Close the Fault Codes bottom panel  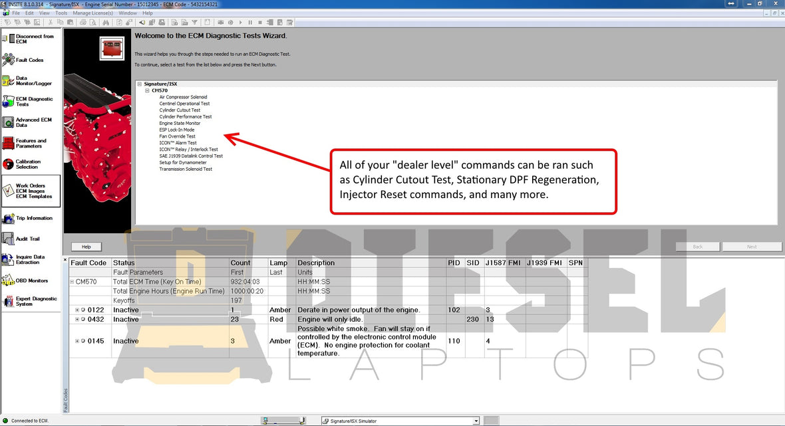(x=65, y=260)
